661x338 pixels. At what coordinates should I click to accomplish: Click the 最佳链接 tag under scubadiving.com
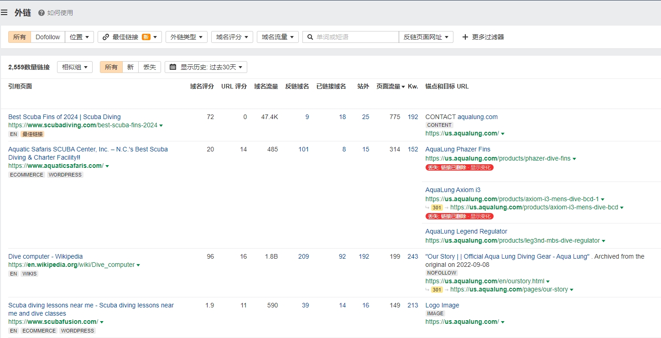32,134
